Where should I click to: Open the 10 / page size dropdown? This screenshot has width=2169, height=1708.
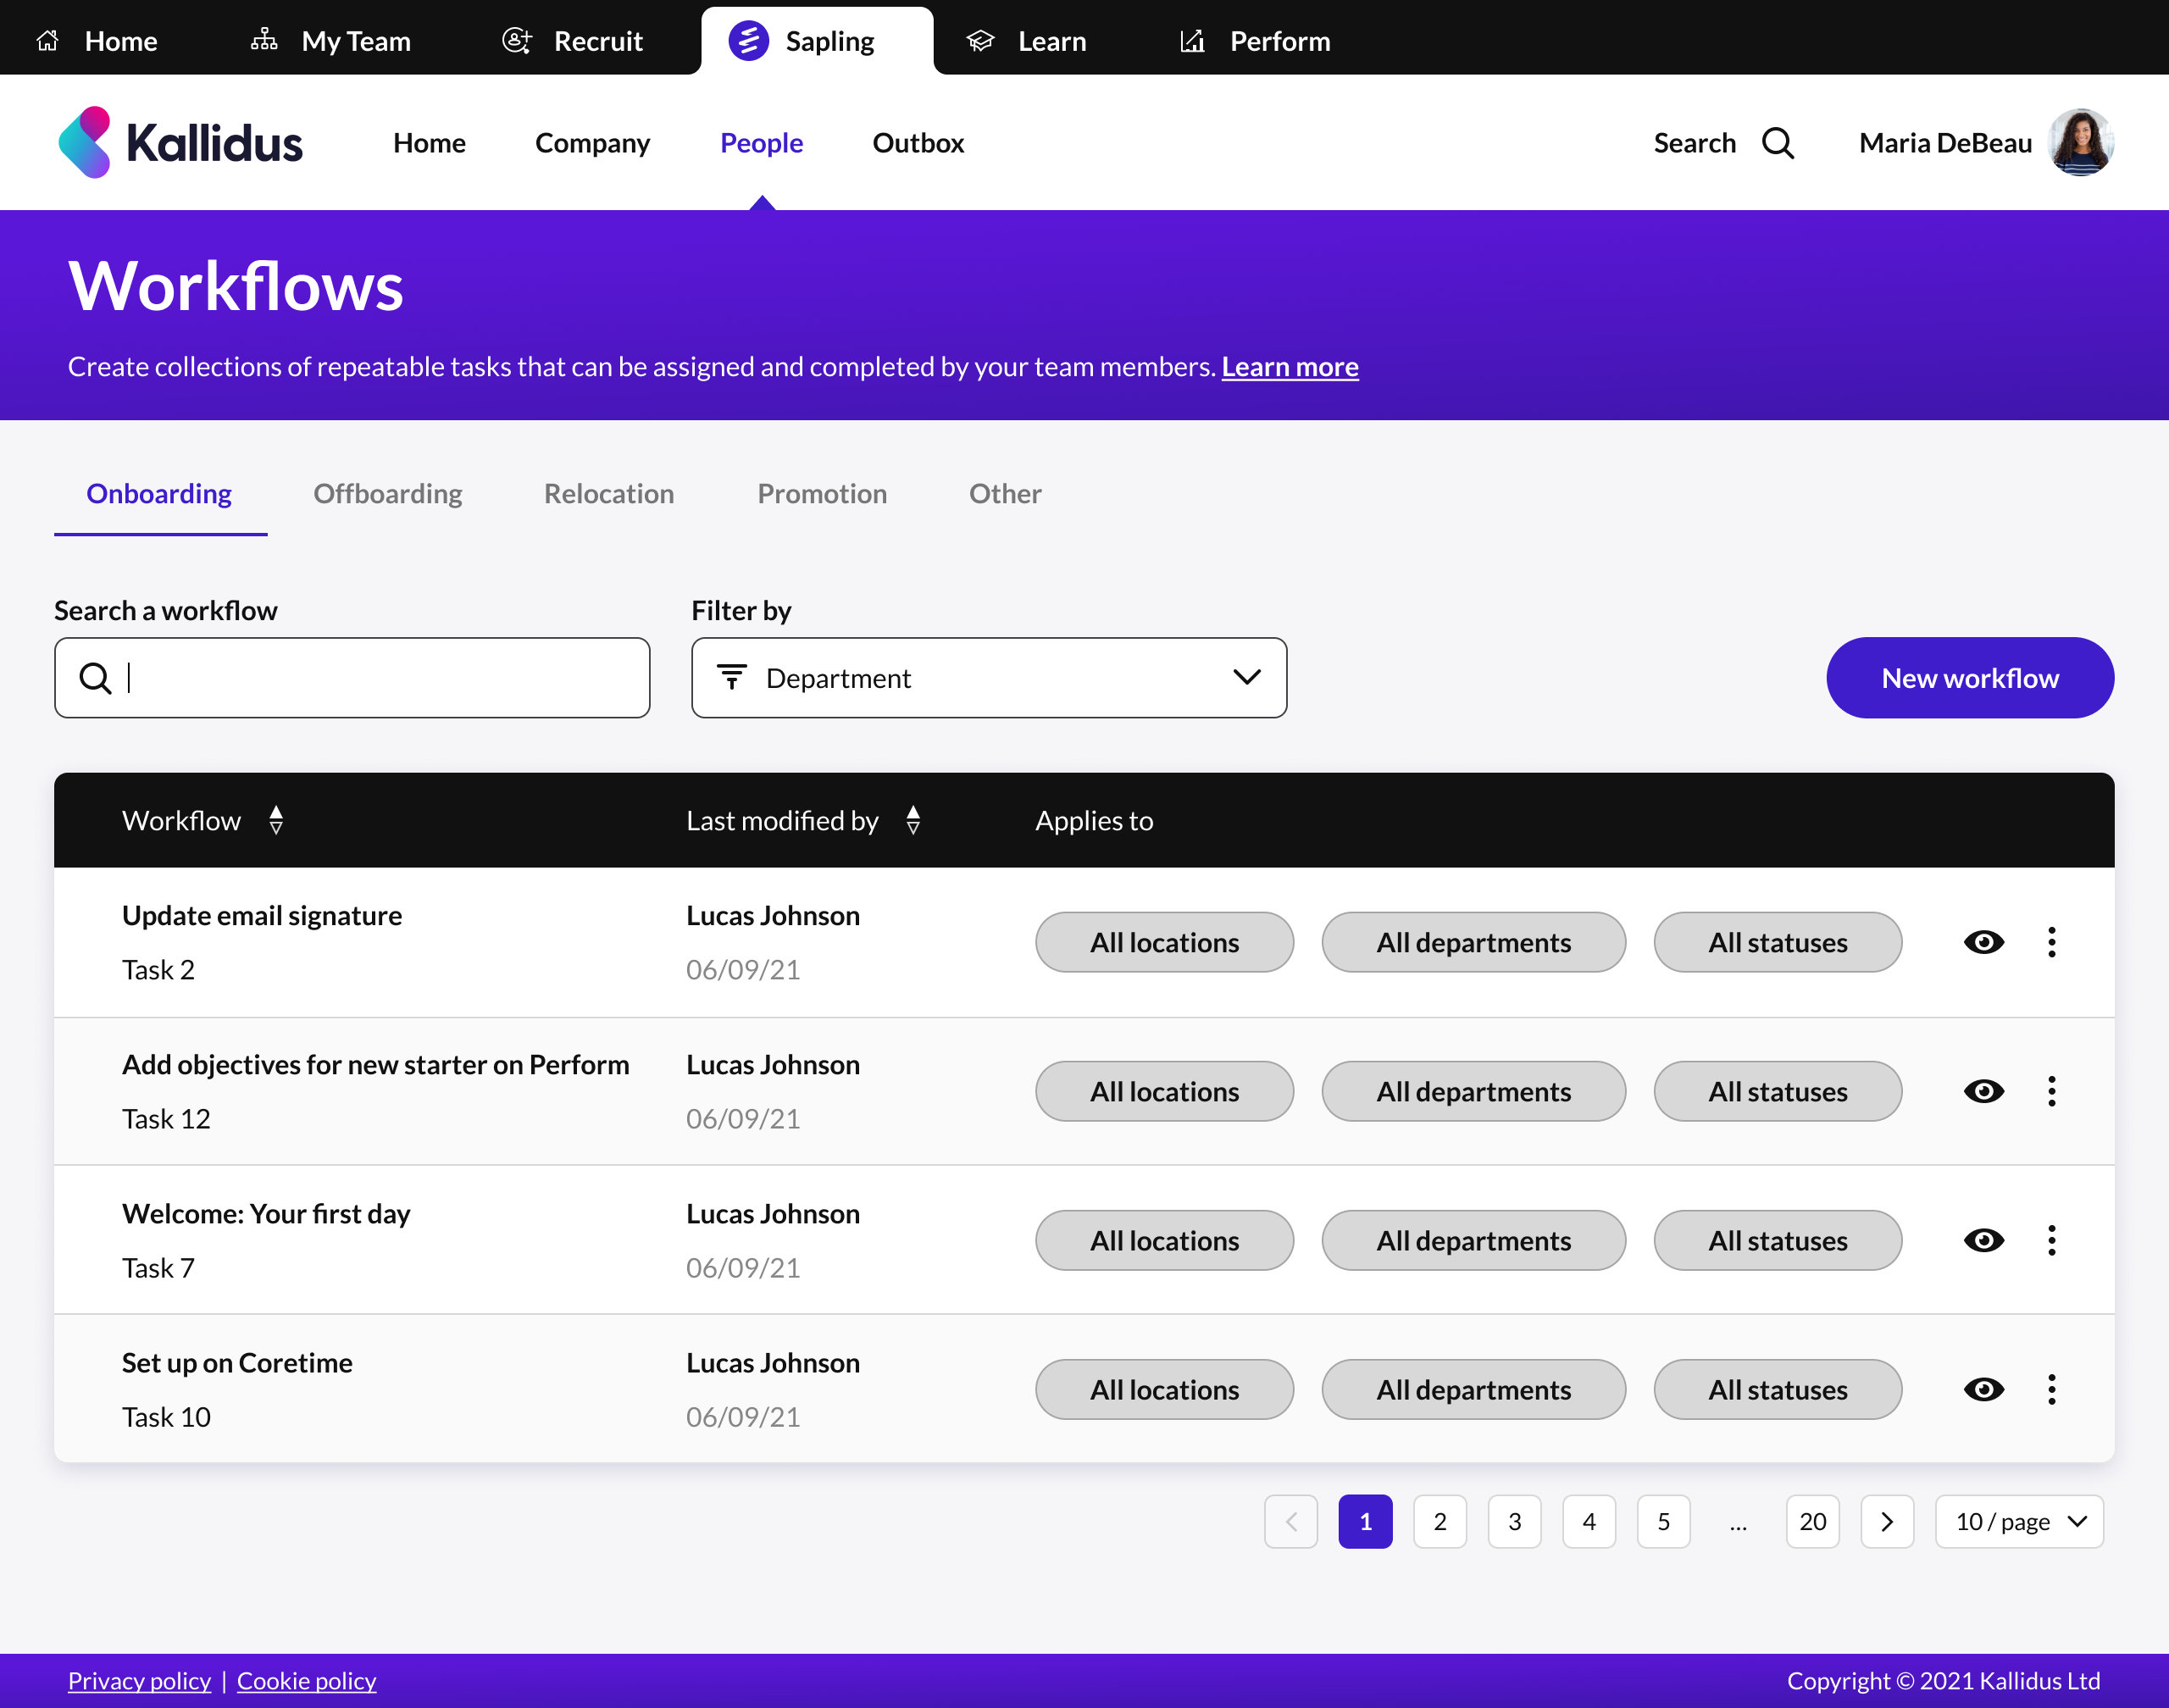2018,1521
